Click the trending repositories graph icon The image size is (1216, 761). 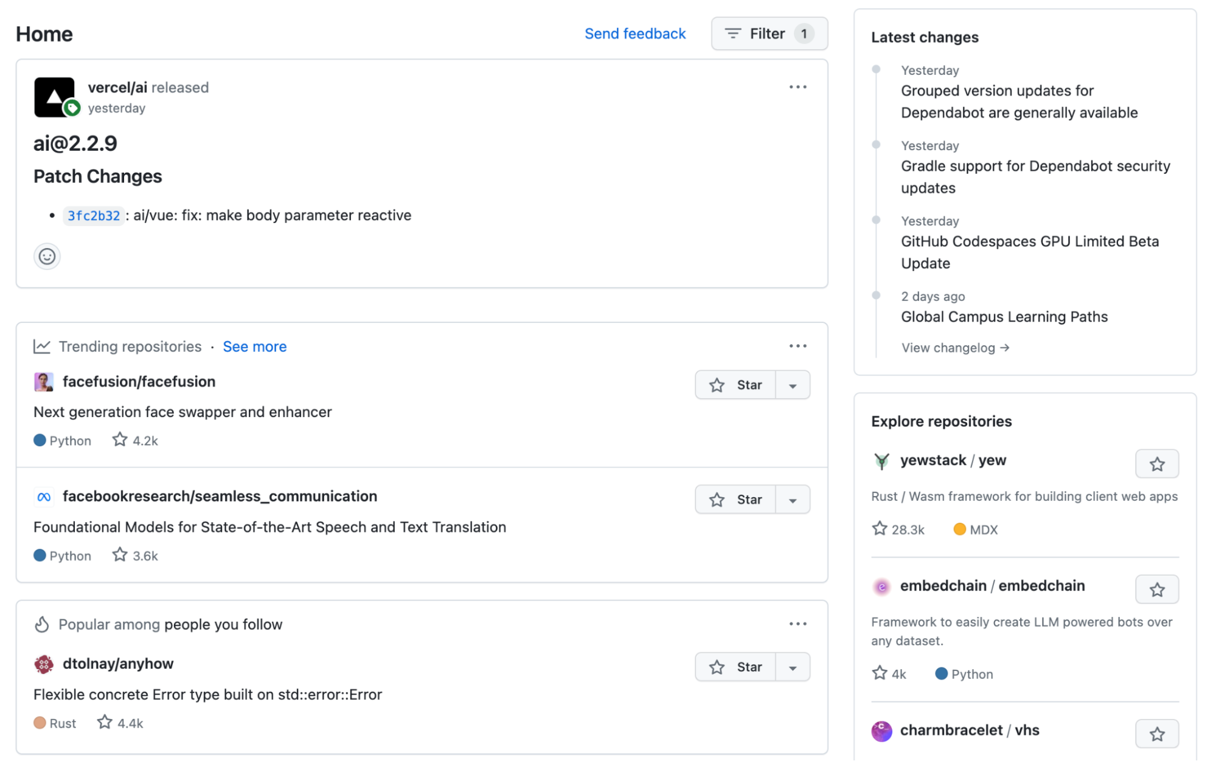[41, 346]
